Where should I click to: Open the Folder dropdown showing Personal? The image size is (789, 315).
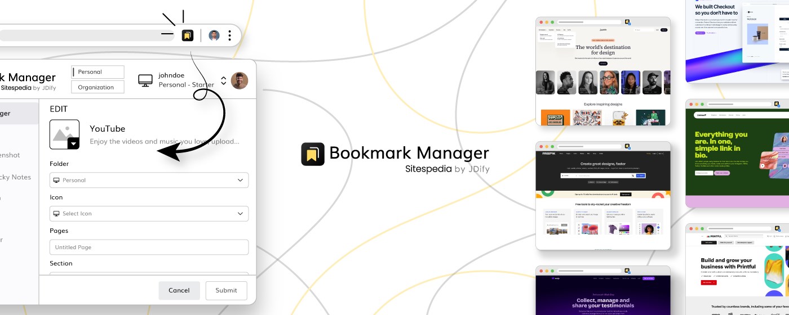pyautogui.click(x=149, y=180)
